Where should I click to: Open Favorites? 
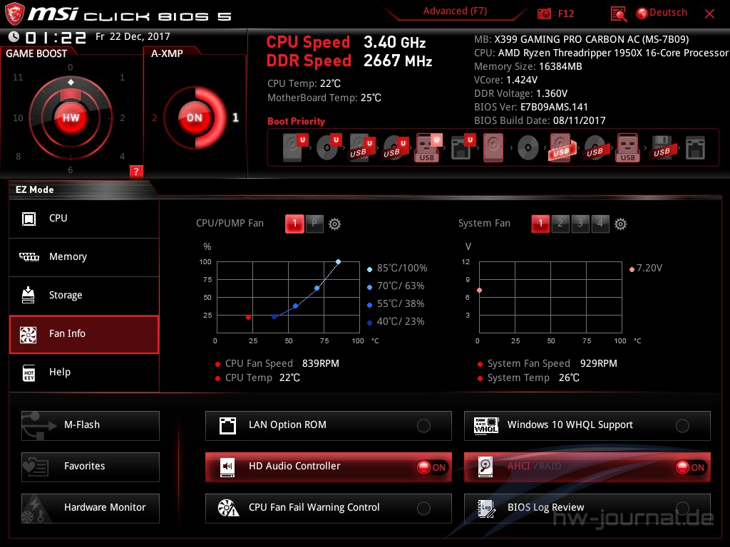click(91, 467)
